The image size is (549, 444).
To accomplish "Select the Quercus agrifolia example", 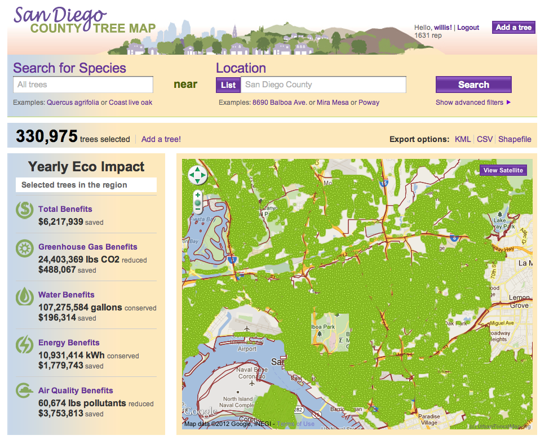I will pyautogui.click(x=73, y=103).
